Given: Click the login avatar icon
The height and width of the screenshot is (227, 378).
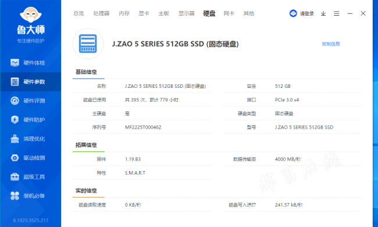Looking at the screenshot, I should point(293,13).
